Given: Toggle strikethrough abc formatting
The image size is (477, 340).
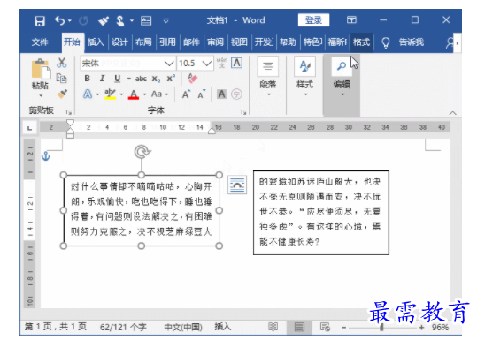Looking at the screenshot, I should (x=141, y=79).
